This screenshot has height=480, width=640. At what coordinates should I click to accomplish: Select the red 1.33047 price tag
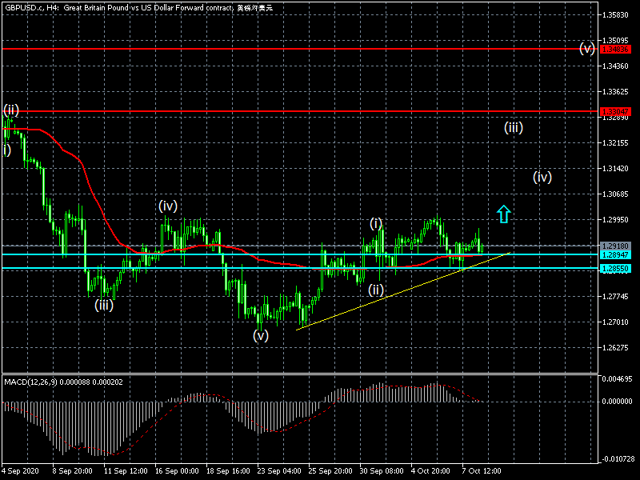click(615, 111)
